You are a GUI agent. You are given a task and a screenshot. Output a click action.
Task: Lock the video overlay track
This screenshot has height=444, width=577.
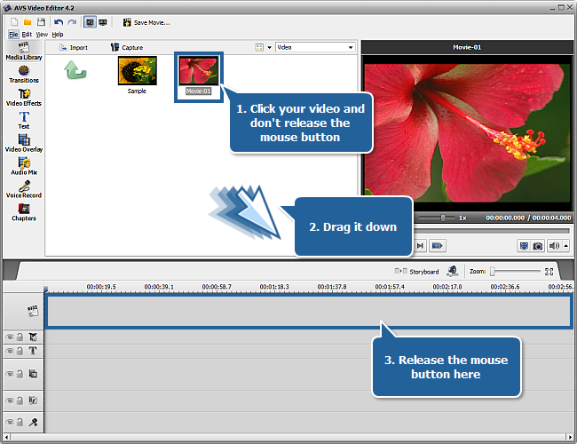coord(20,374)
